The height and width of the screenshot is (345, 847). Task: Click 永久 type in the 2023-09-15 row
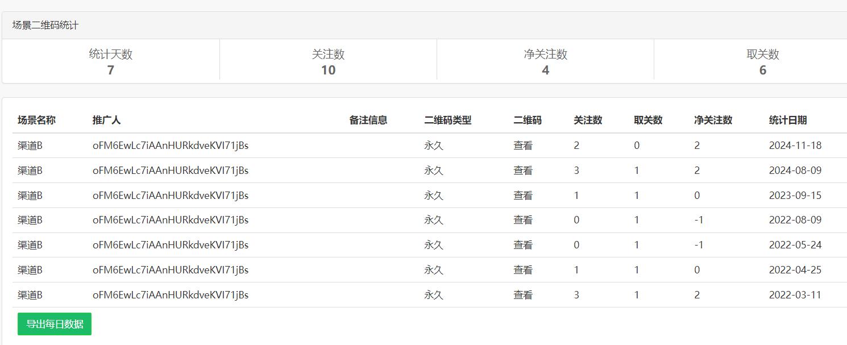click(x=434, y=196)
